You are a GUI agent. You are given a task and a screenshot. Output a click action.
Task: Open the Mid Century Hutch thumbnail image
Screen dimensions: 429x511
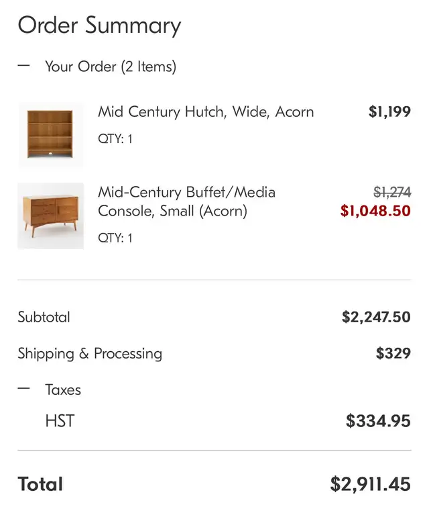[x=50, y=134]
